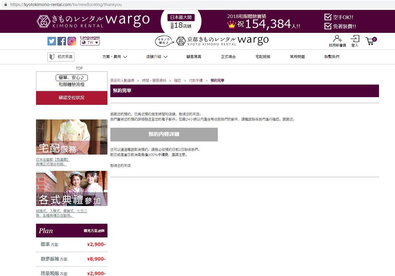Image resolution: width=395 pixels, height=276 pixels.
Task: Expand the 店舖介紹 menu
Action: tap(157, 57)
